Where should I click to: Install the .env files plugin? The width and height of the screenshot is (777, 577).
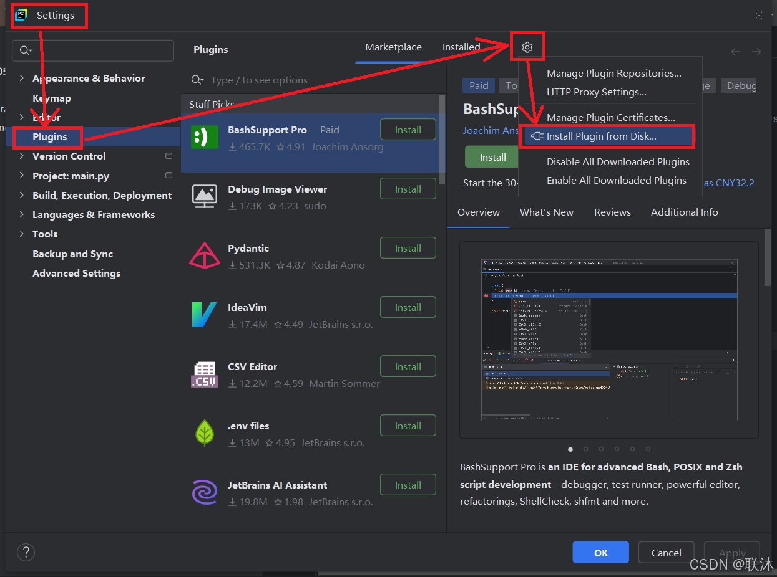click(x=408, y=426)
